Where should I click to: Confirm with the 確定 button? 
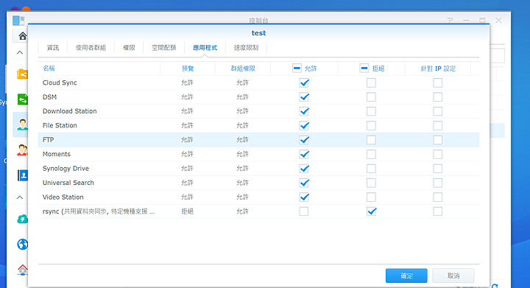tap(406, 275)
